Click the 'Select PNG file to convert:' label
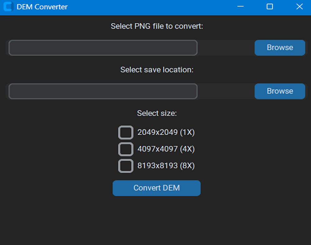The image size is (311, 245). pos(157,26)
